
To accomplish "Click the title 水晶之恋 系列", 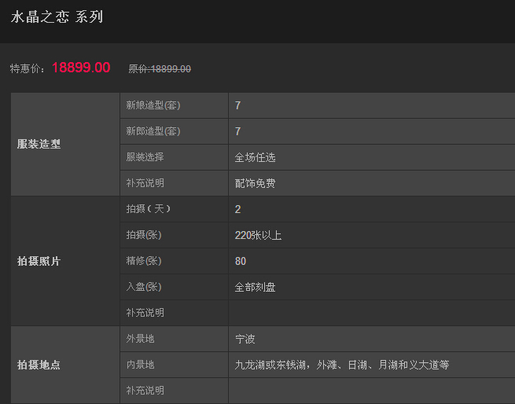I will 57,17.
